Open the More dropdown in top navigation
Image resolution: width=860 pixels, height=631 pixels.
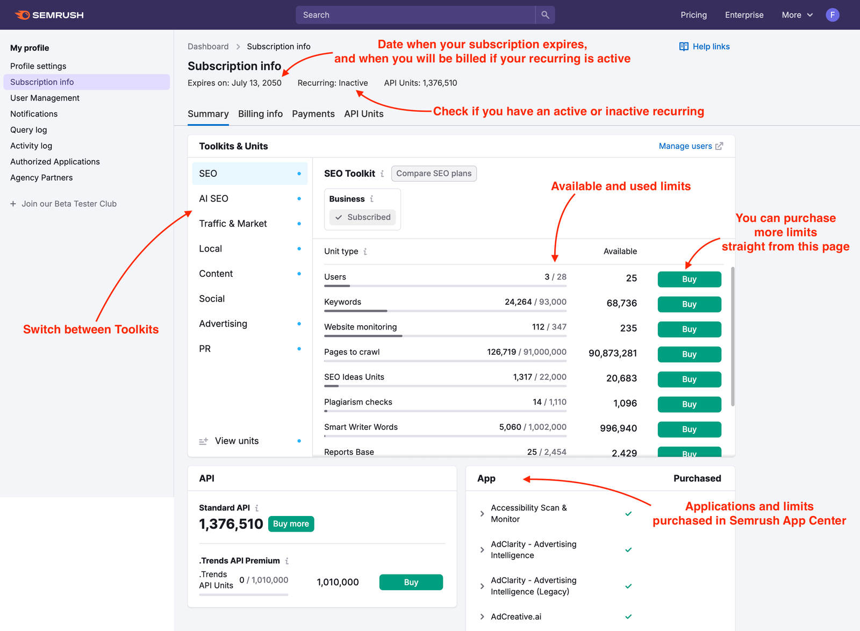click(797, 15)
